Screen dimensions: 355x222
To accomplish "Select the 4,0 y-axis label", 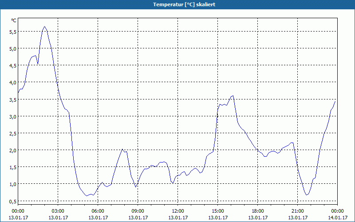I will click(13, 83).
